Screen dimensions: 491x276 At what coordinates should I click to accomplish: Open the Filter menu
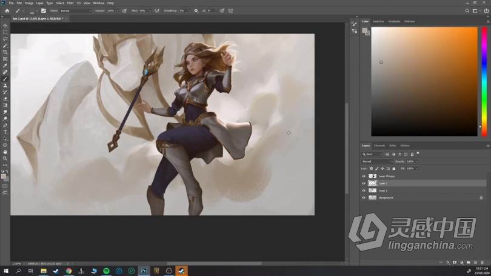(70, 3)
